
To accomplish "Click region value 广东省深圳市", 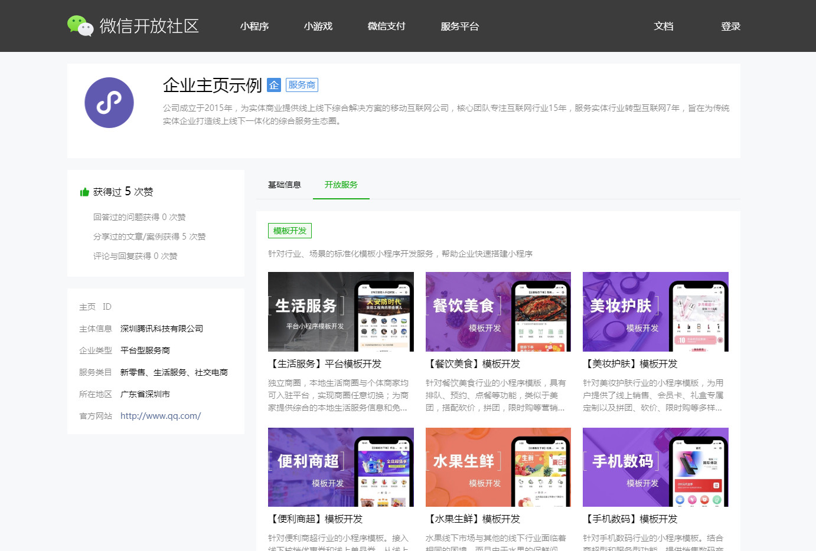I will coord(145,394).
